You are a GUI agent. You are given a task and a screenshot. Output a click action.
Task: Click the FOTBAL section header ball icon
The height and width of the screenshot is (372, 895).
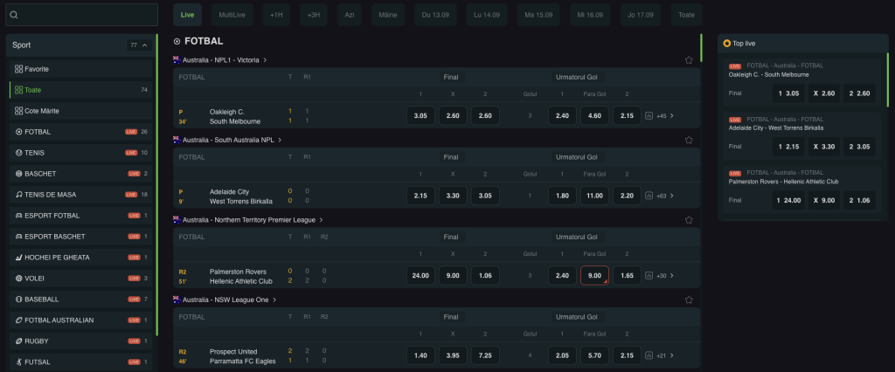coord(177,42)
